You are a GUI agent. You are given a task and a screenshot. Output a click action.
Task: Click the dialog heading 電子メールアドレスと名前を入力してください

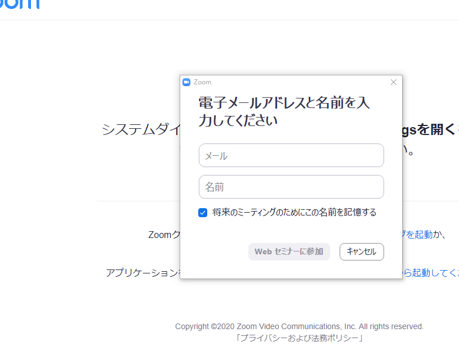284,112
